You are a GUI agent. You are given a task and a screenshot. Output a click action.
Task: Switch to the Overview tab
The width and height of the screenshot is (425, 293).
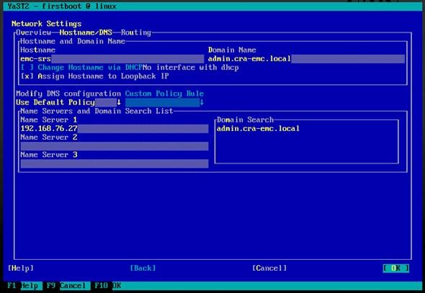33,32
